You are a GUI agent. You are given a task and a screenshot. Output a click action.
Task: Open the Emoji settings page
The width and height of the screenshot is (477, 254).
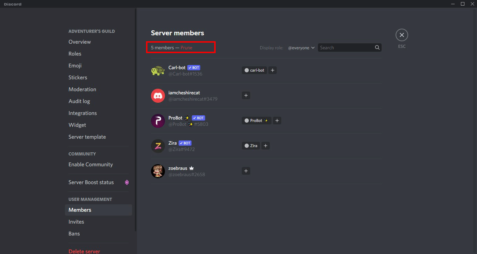pyautogui.click(x=75, y=66)
